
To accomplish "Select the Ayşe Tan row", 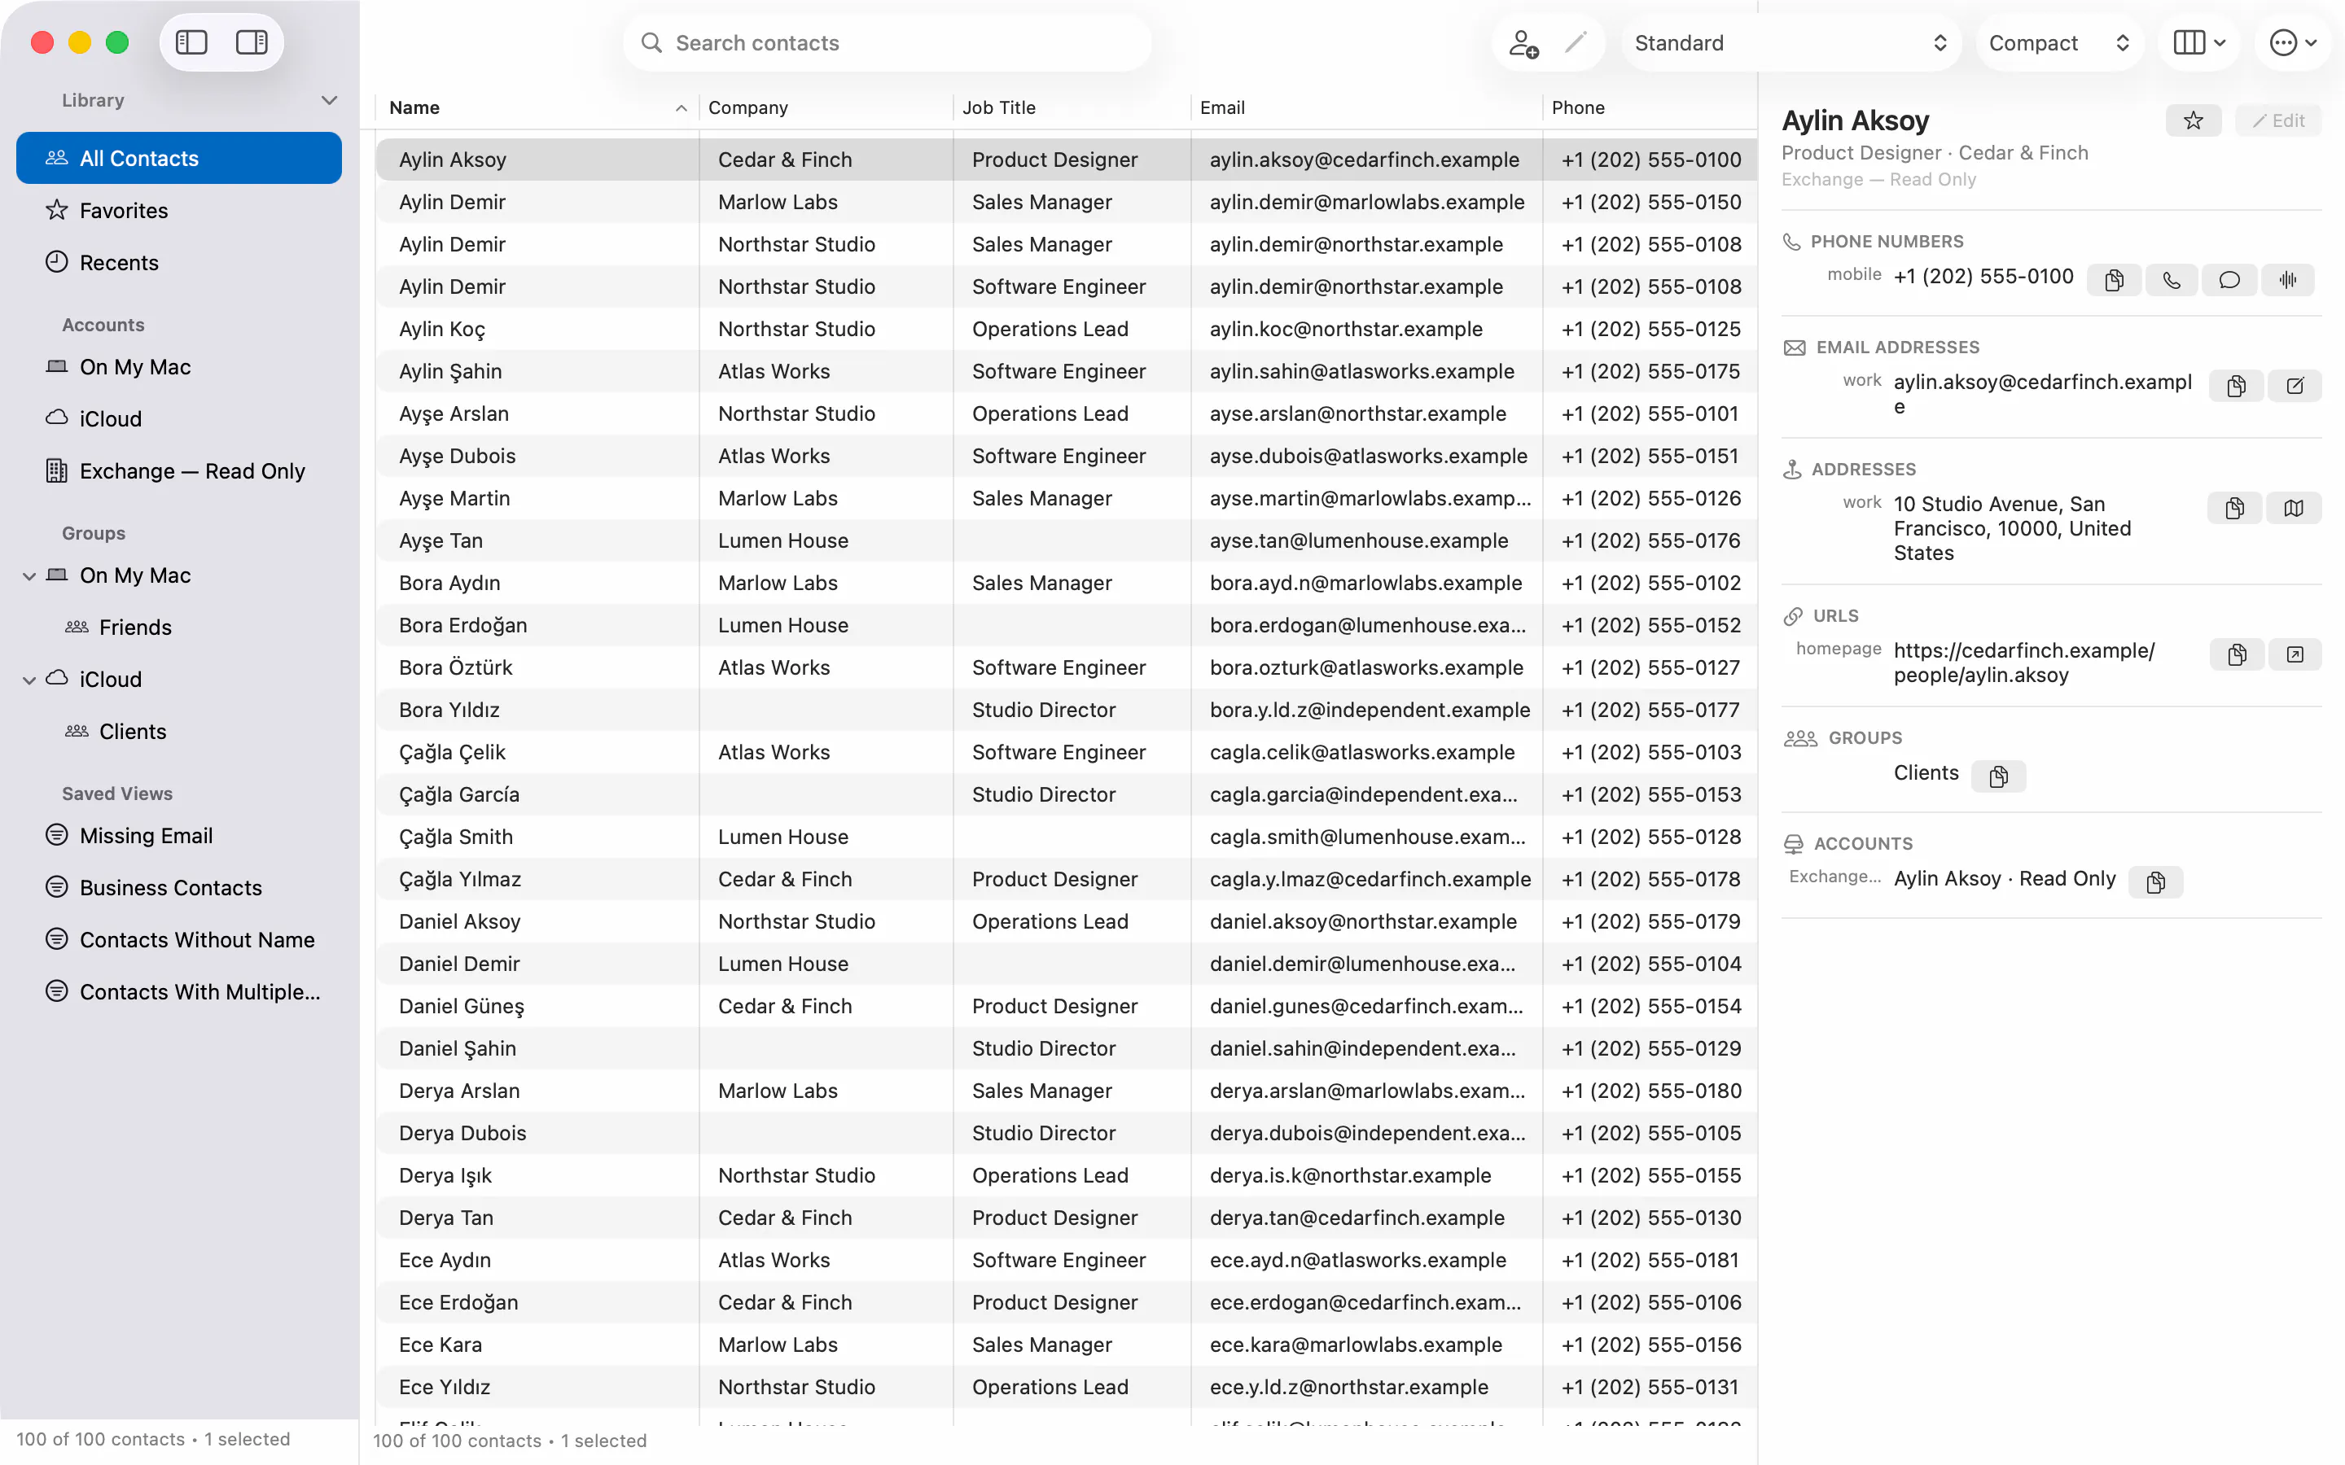I will (x=1066, y=540).
